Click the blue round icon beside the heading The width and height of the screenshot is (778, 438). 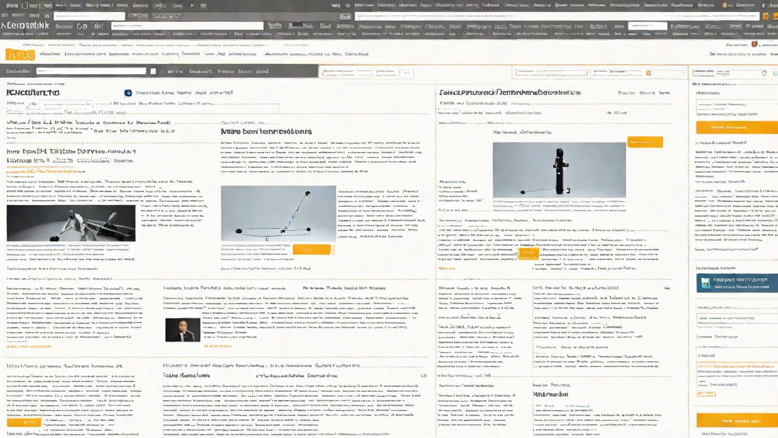[x=128, y=93]
